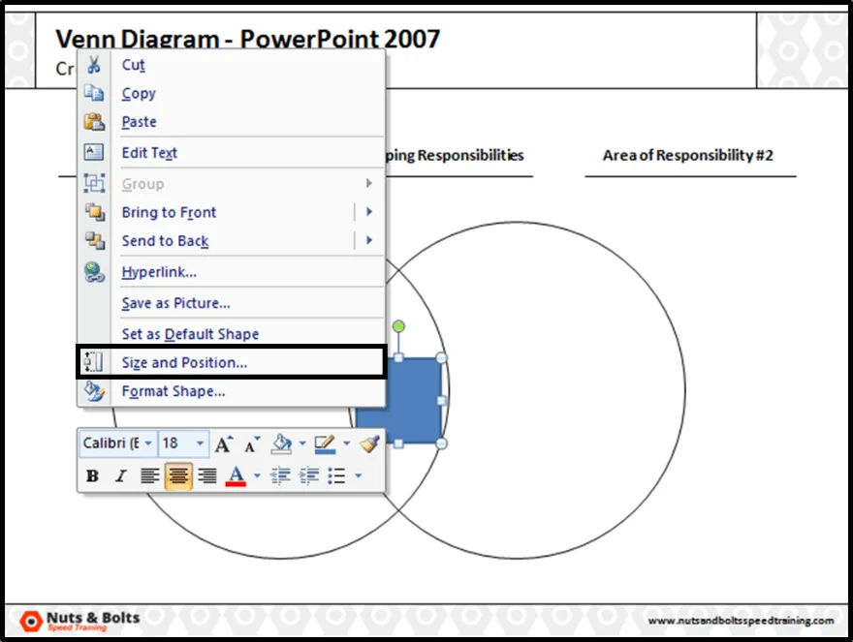
Task: Click the Shape Fill paint bucket icon
Action: [281, 443]
